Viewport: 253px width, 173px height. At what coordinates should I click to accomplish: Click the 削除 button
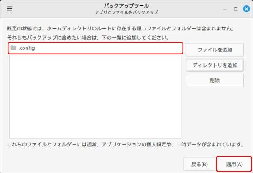pos(215,81)
